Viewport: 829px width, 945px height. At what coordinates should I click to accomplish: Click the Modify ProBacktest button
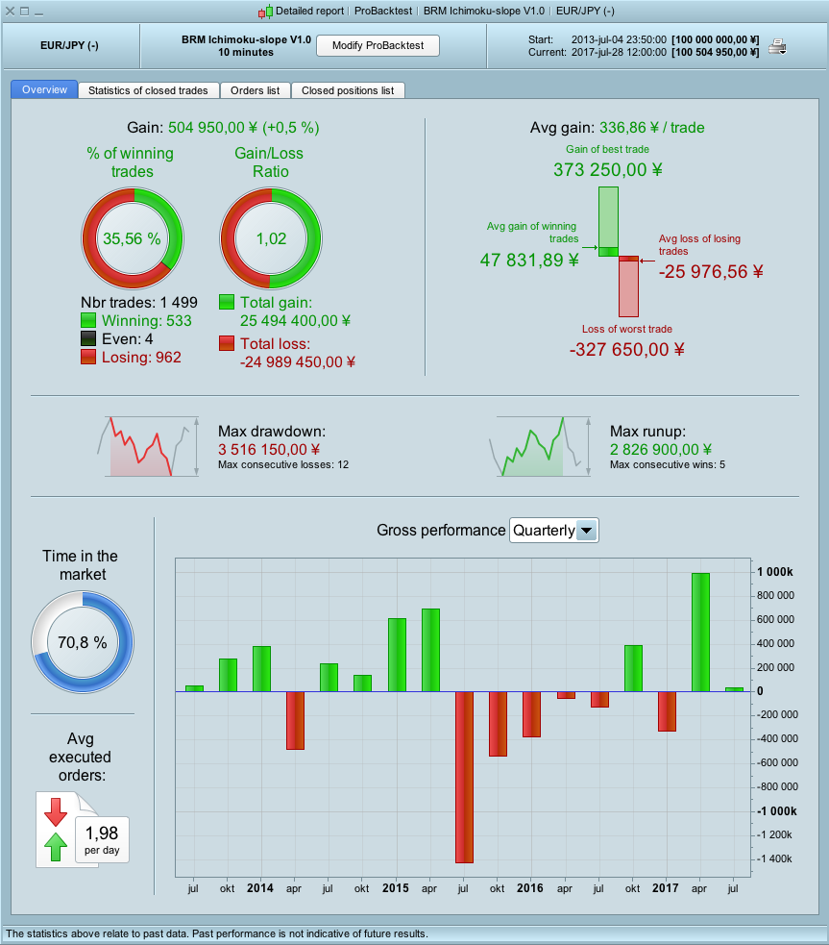(378, 46)
